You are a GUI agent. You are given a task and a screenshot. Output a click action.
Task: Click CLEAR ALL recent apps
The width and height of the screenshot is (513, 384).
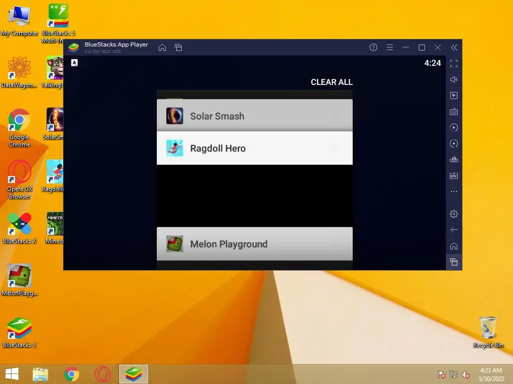(x=332, y=82)
